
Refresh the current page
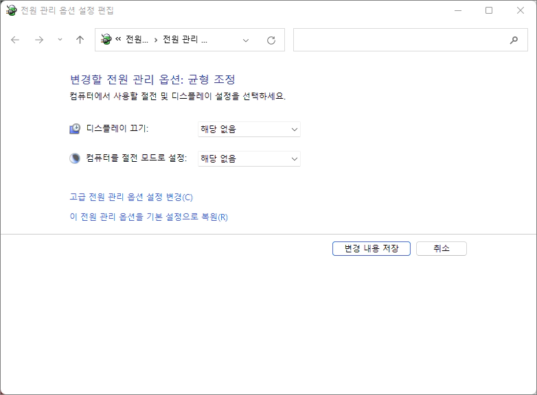click(x=271, y=40)
